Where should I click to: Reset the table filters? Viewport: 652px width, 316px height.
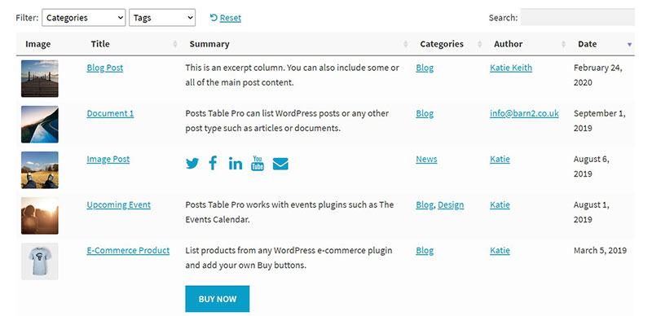click(226, 18)
